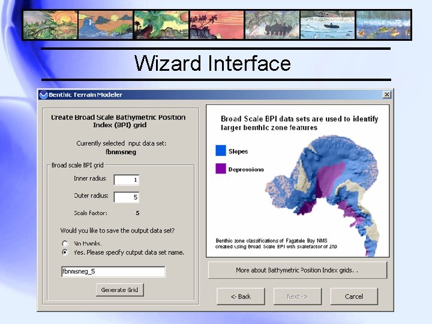Viewport: 432px width, 324px height.
Task: Select the 'No thanks' radio option
Action: 65,244
